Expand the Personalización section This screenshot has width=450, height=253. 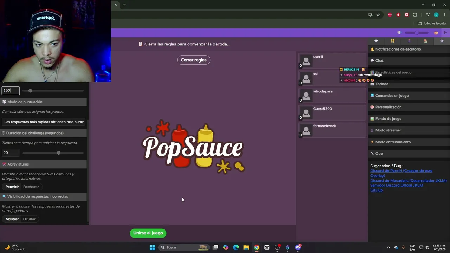tap(409, 107)
